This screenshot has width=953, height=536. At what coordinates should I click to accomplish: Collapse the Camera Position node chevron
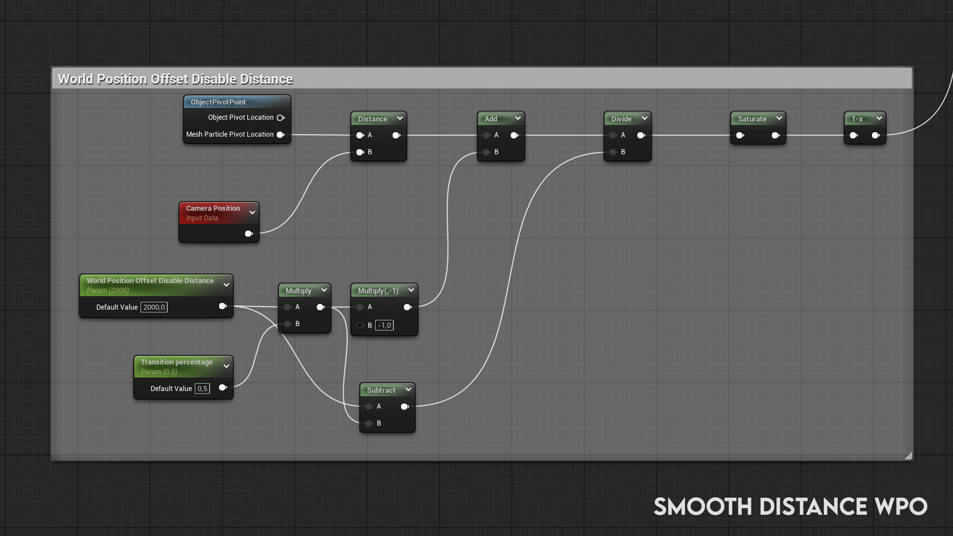[252, 213]
